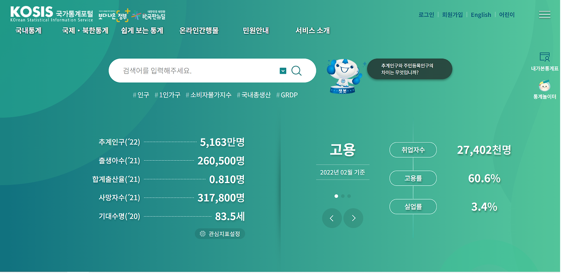The height and width of the screenshot is (273, 561).
Task: Click the 0.810명 value
Action: point(227,179)
